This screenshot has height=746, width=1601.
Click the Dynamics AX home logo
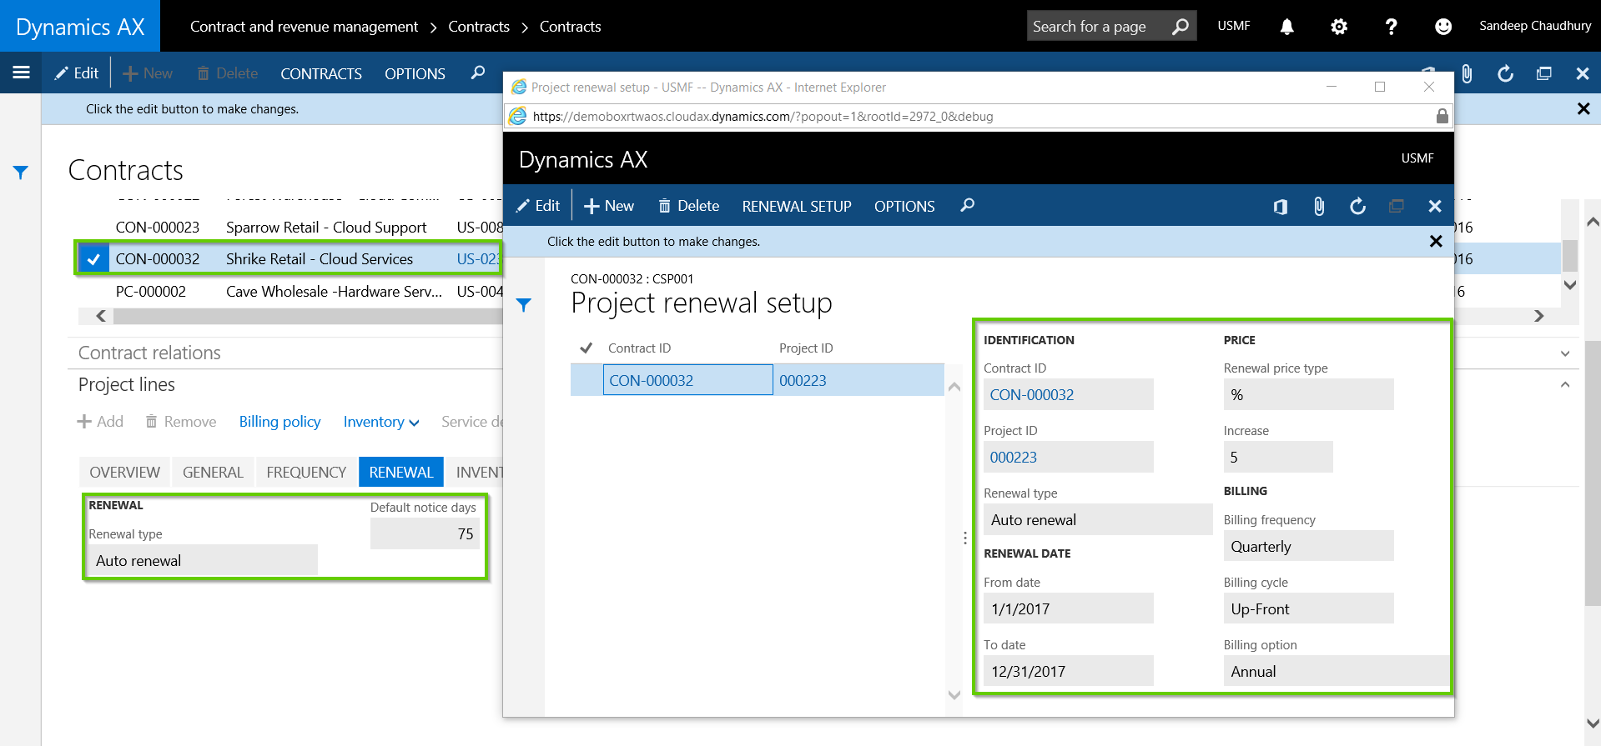pyautogui.click(x=80, y=27)
